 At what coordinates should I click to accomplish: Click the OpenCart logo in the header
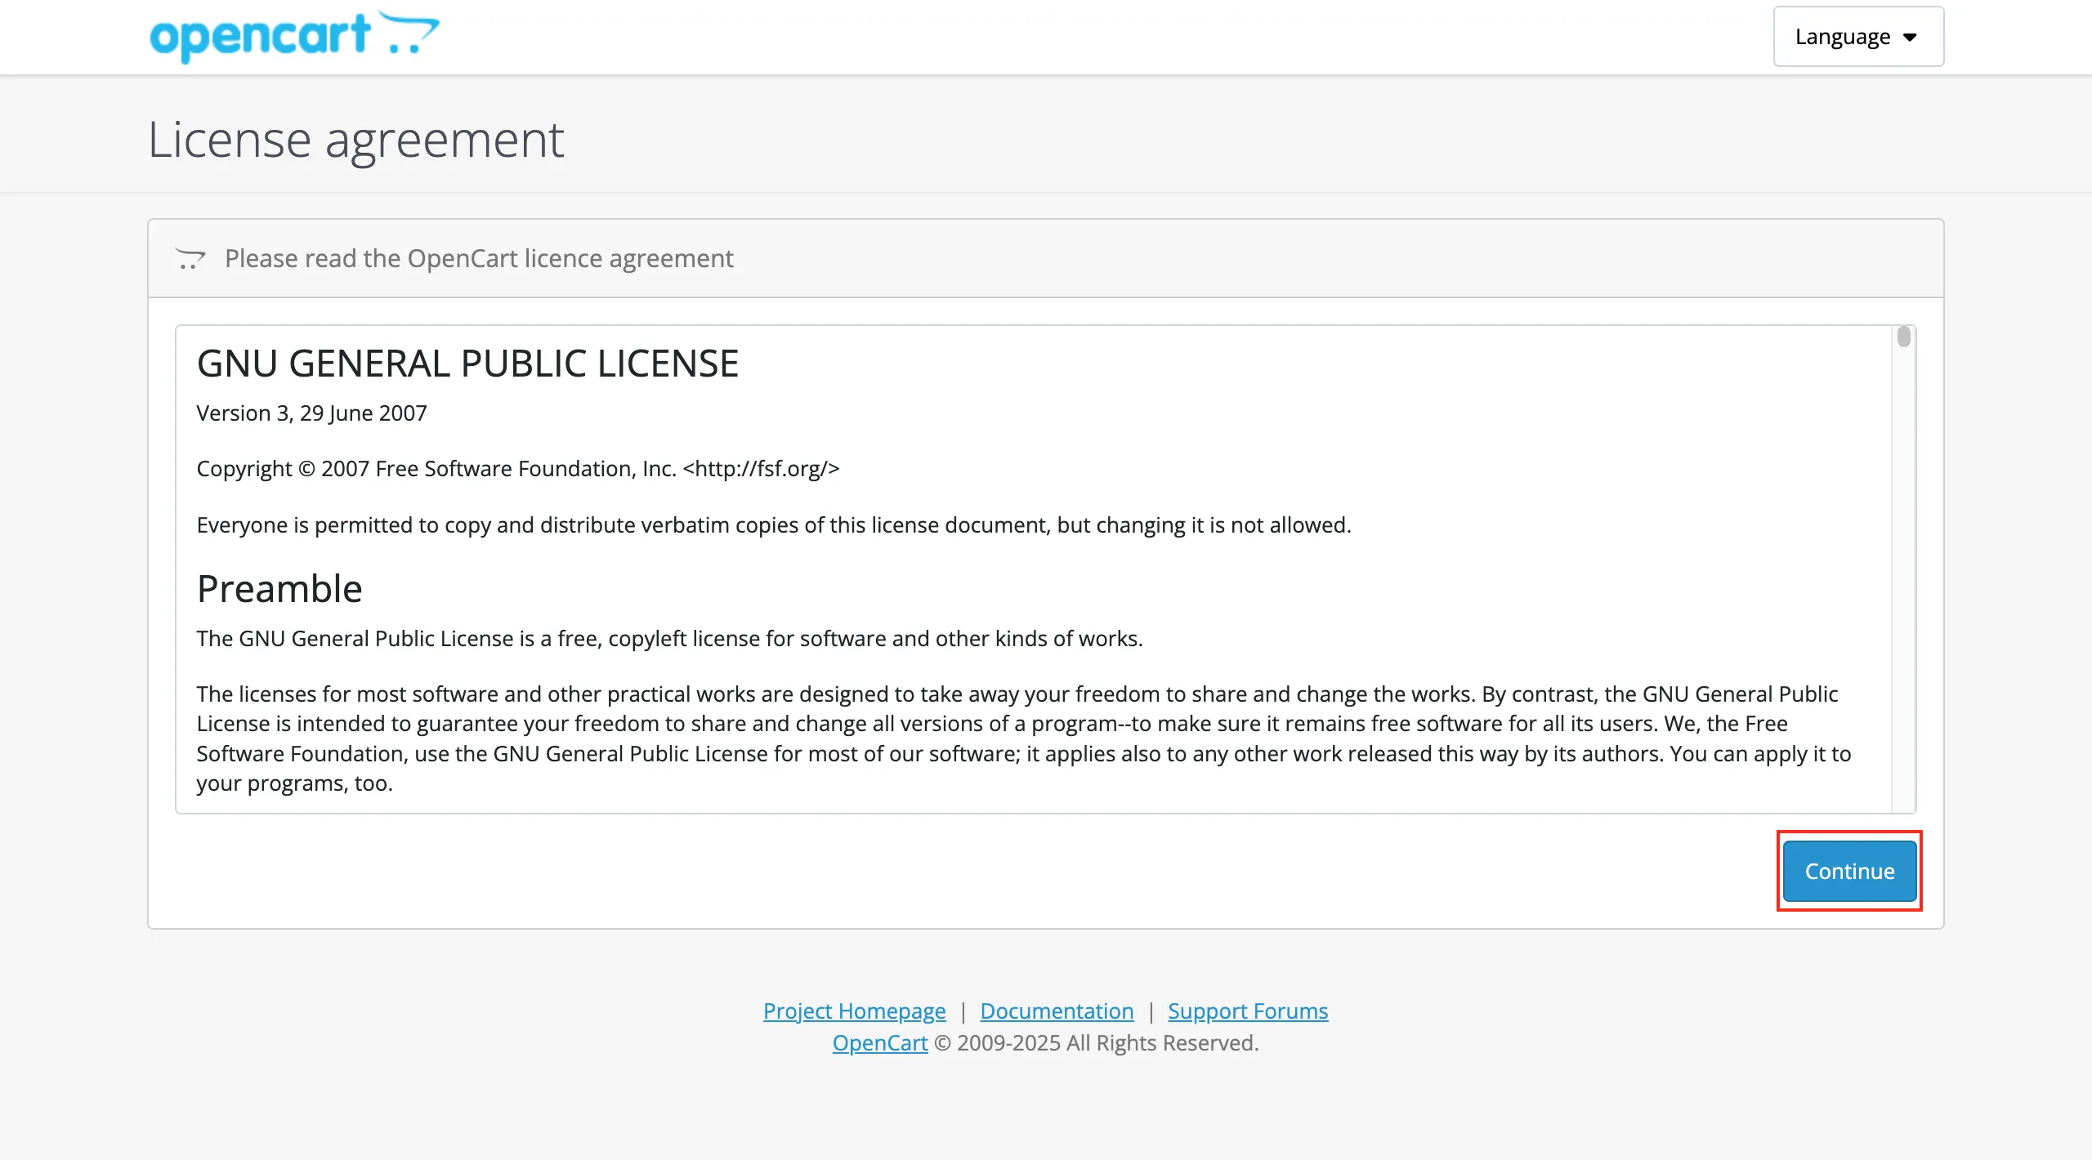coord(294,36)
